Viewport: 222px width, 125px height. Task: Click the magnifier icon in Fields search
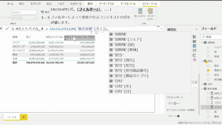click(x=204, y=37)
